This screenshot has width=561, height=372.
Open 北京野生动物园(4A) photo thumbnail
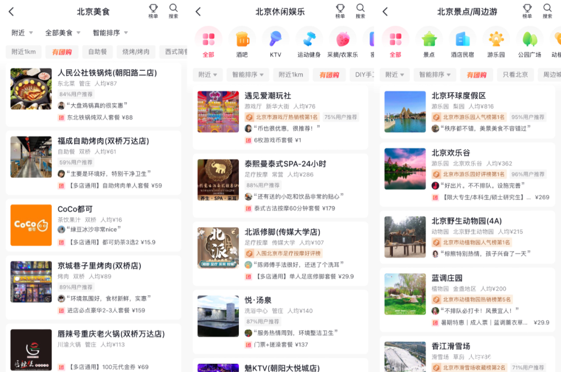405,237
